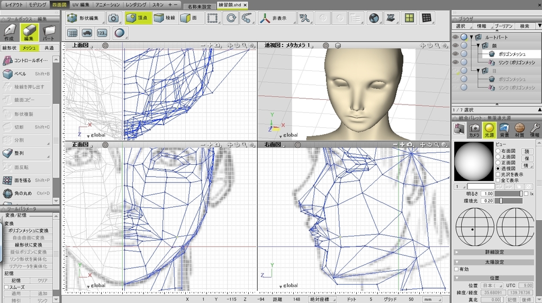
Task: Open the UV 編集 tab
Action: [80, 4]
